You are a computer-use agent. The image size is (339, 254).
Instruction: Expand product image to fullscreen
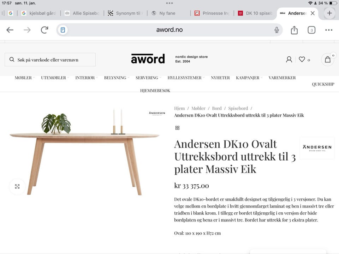(17, 186)
